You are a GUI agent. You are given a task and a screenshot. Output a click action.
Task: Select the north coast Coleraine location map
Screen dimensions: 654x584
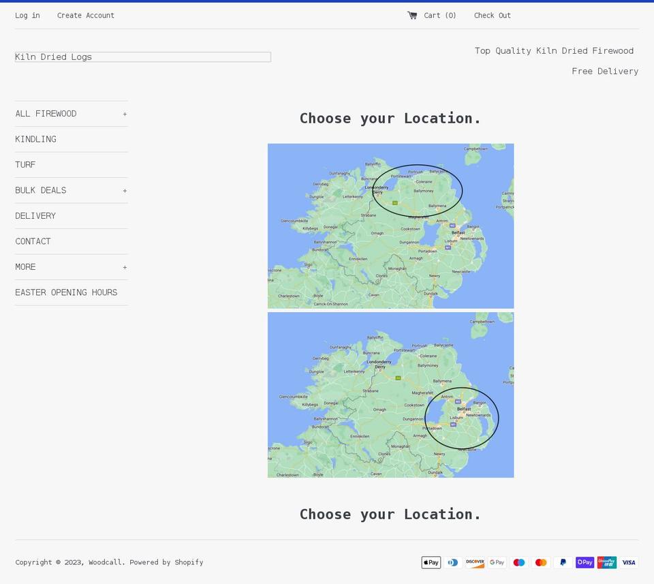coord(391,226)
